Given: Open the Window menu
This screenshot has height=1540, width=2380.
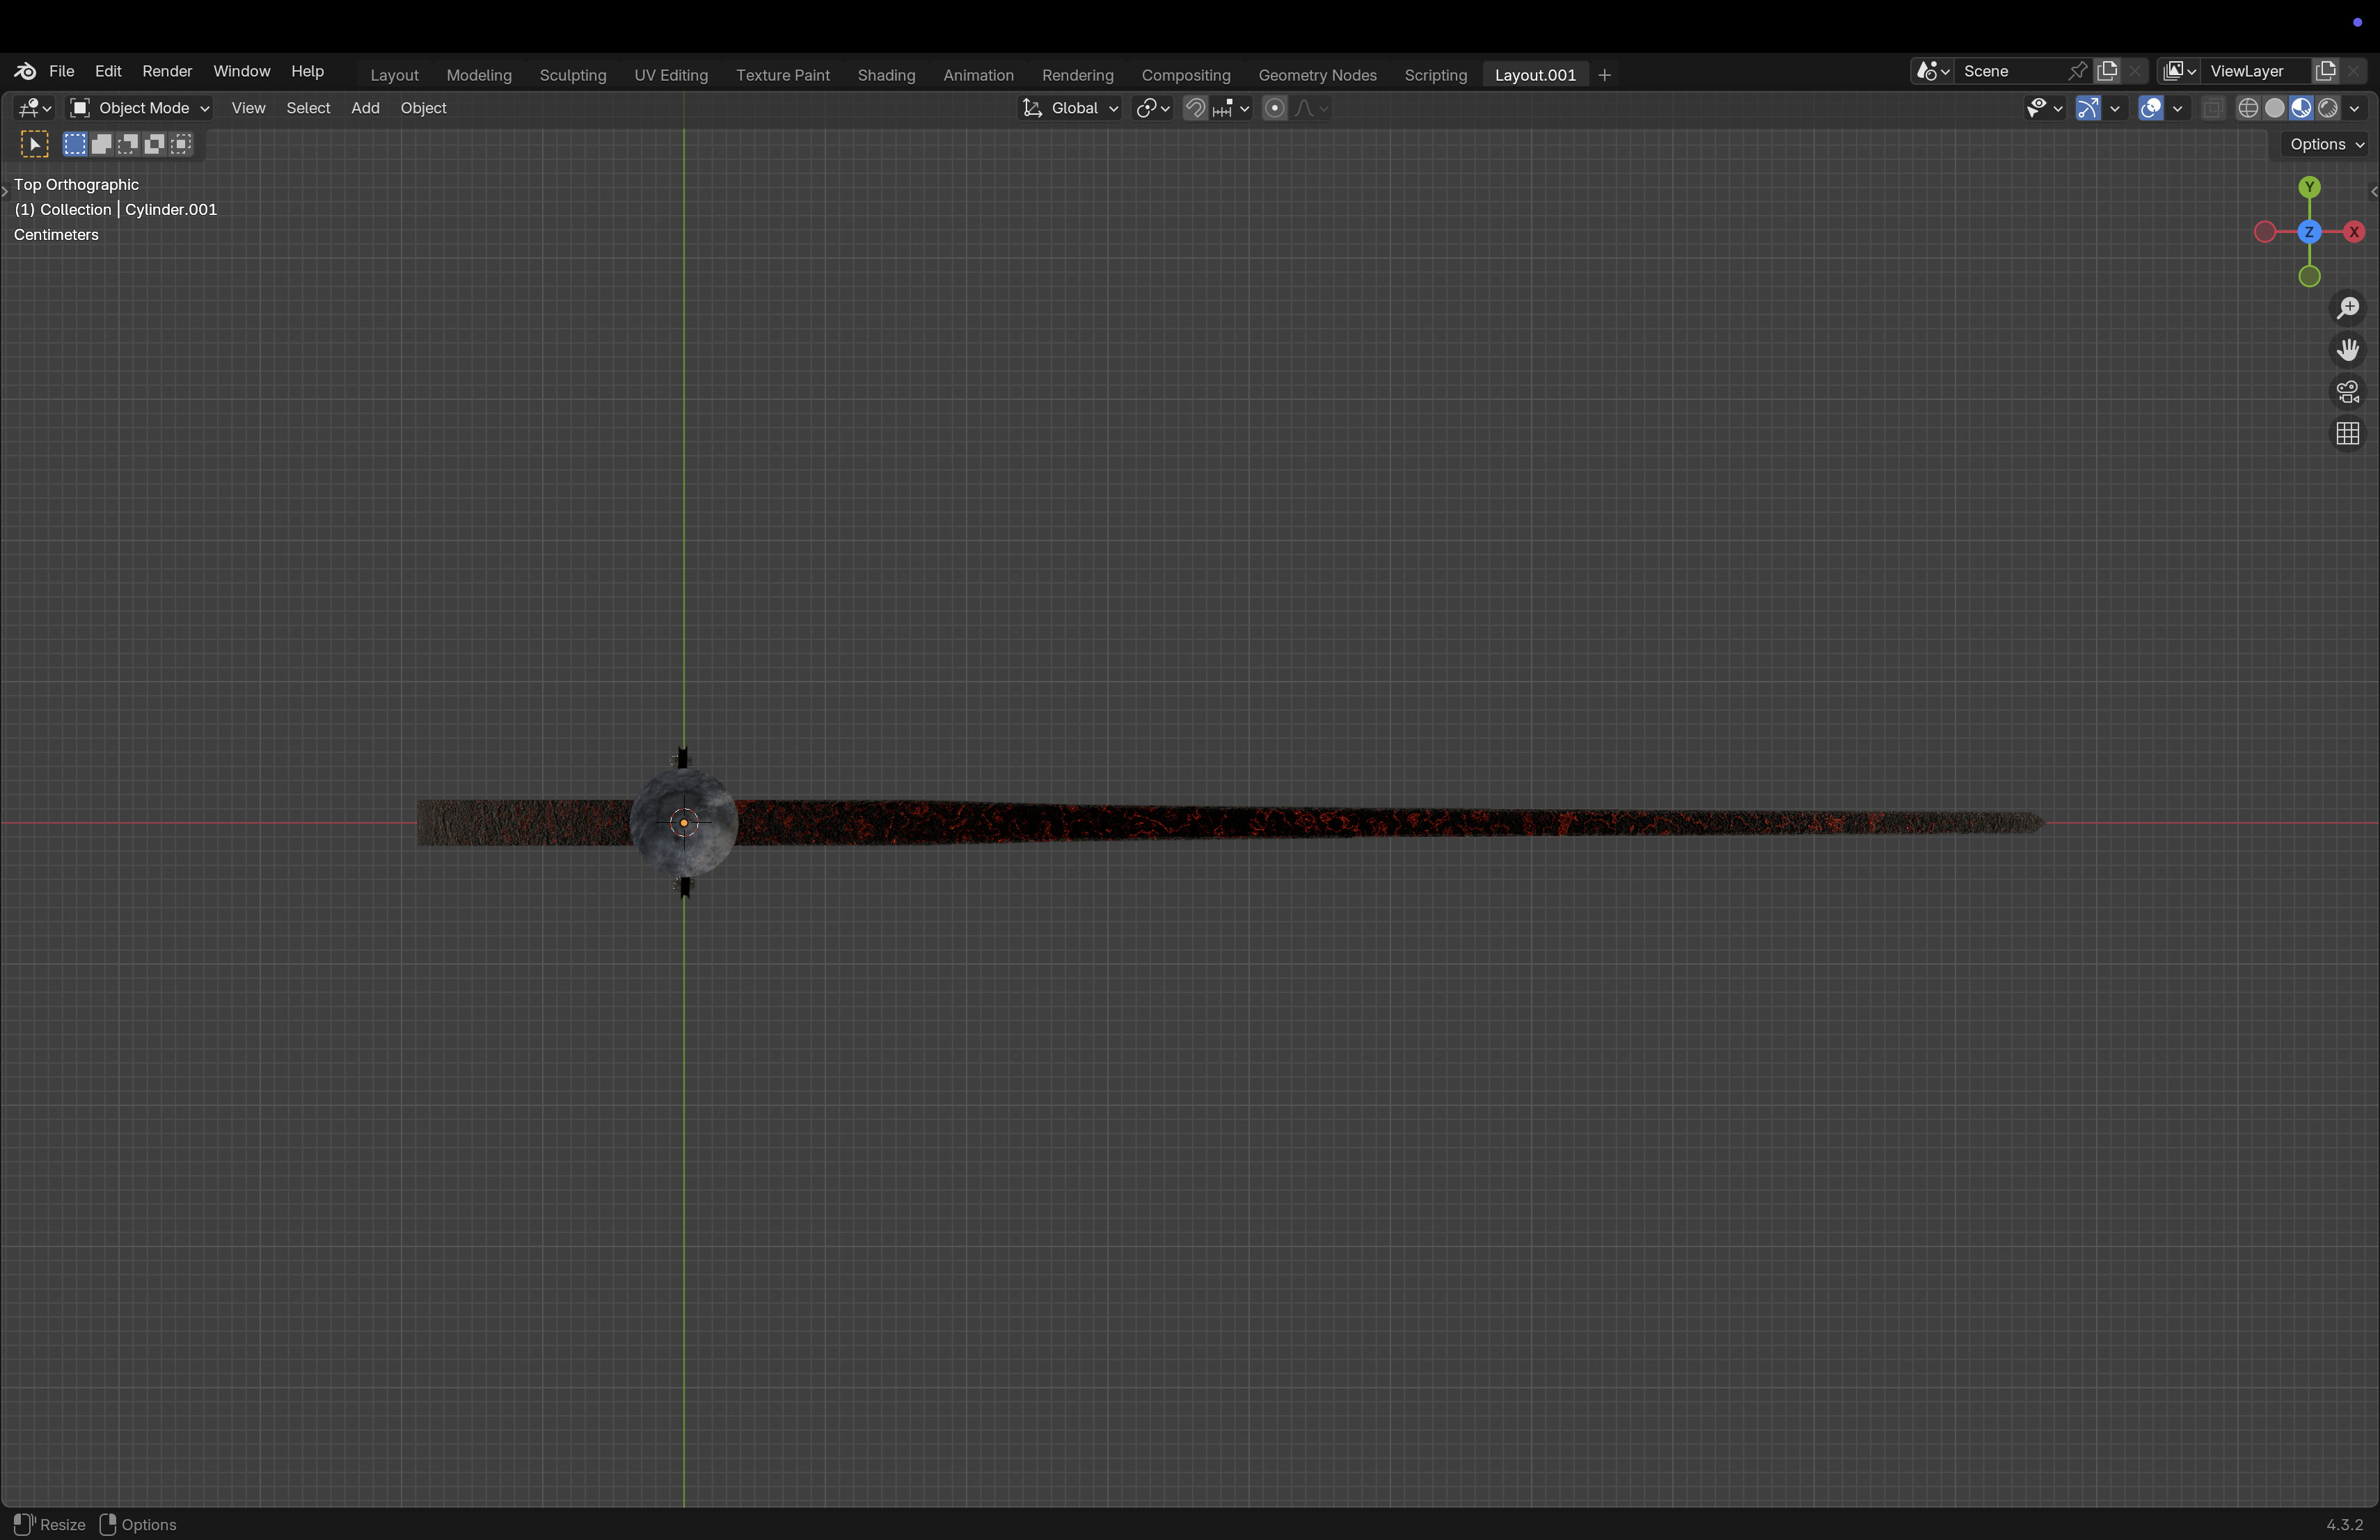Looking at the screenshot, I should point(242,71).
